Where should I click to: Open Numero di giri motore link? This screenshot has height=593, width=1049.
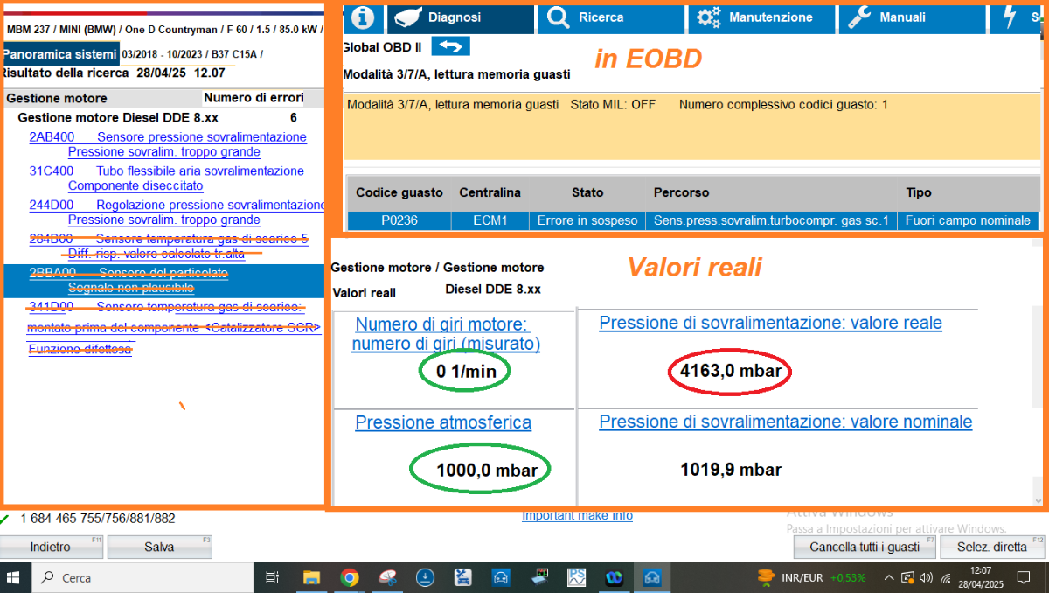pos(446,334)
